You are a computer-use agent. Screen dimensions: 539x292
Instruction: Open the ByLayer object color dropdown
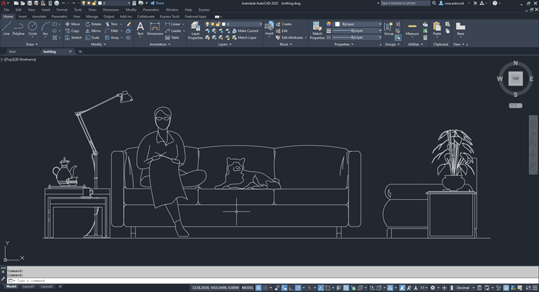click(x=380, y=24)
